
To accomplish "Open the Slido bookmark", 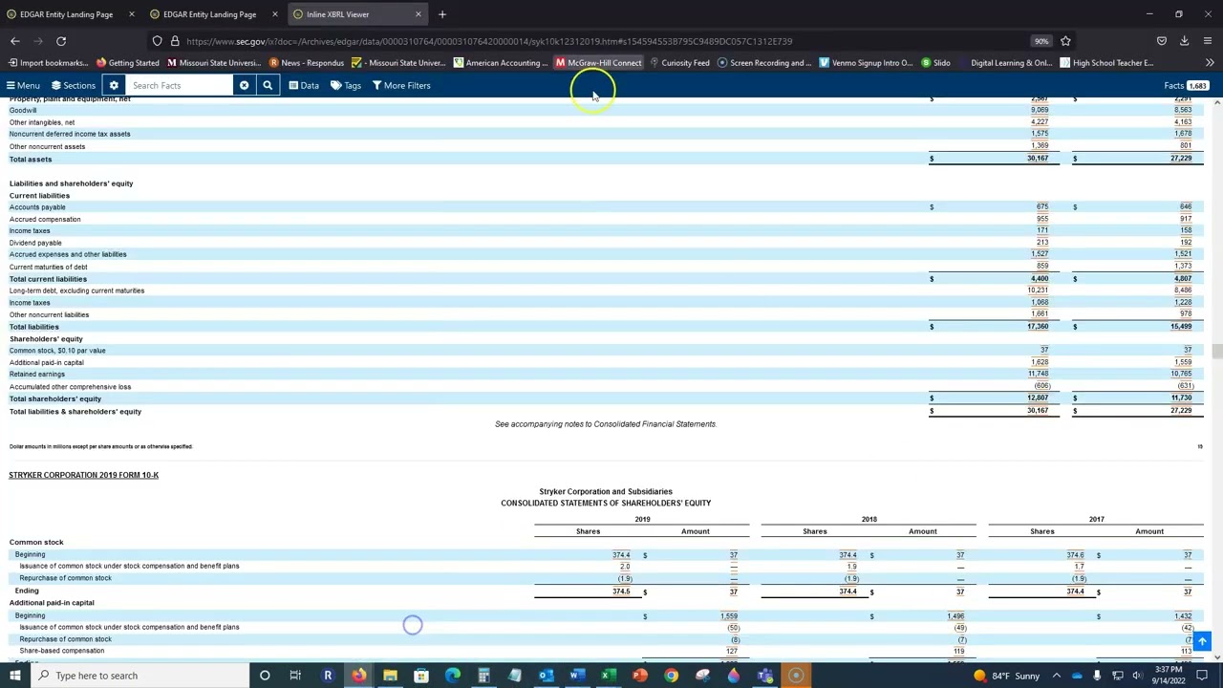I will [x=935, y=63].
